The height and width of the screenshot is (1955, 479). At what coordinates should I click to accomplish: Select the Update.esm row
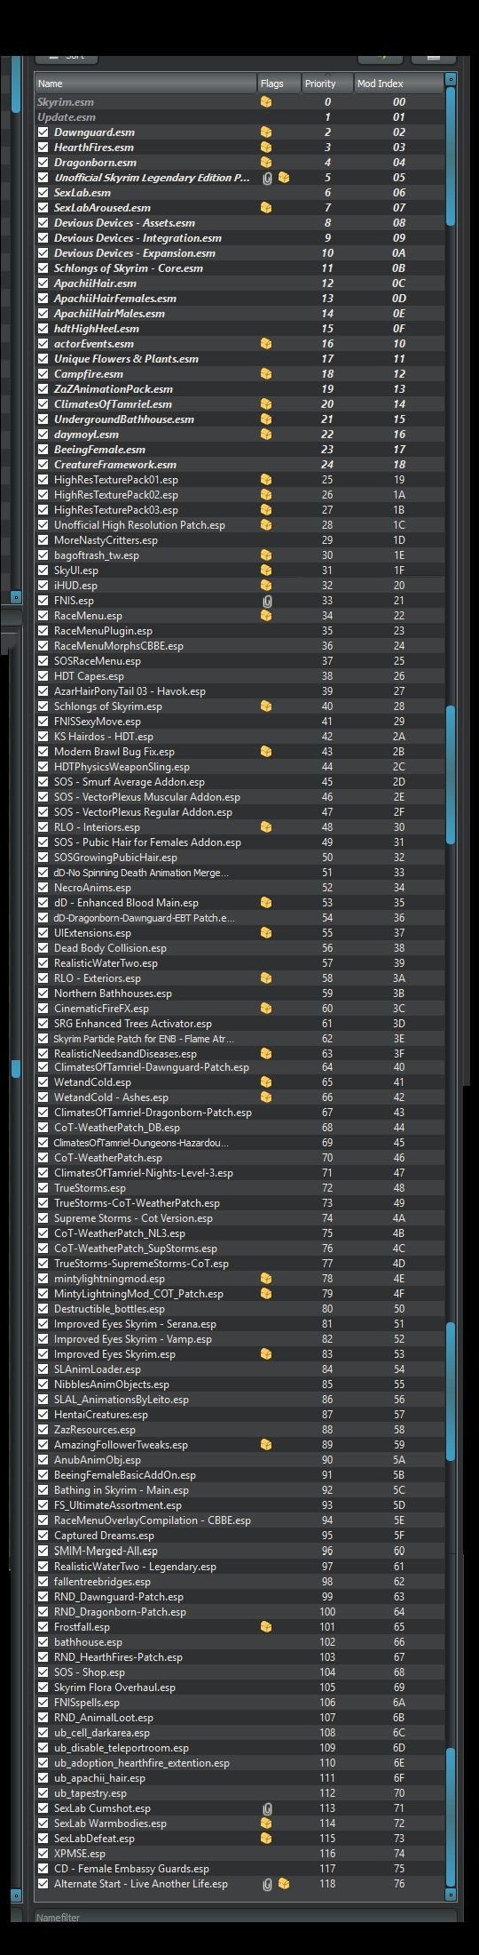point(239,117)
